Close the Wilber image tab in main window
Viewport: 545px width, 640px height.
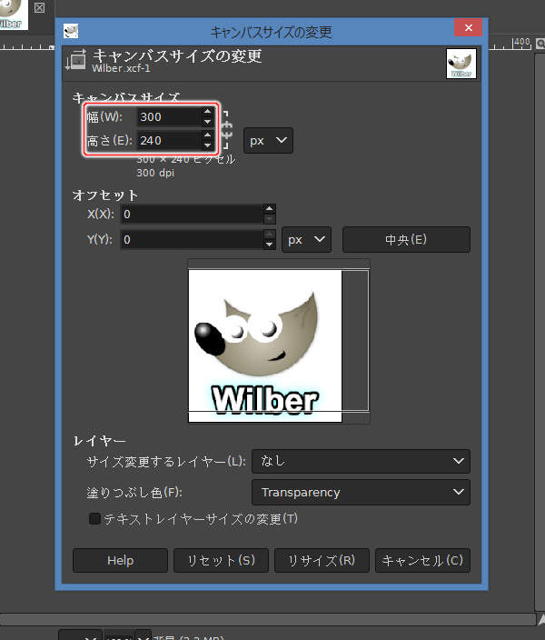point(39,8)
